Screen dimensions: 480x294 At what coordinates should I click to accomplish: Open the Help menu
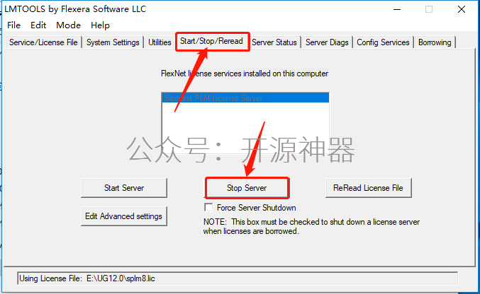tap(100, 25)
